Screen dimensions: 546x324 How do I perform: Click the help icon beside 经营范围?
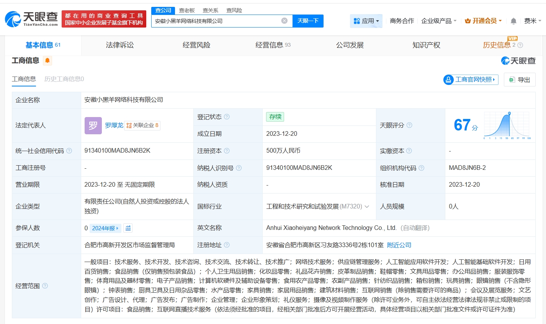(45, 286)
